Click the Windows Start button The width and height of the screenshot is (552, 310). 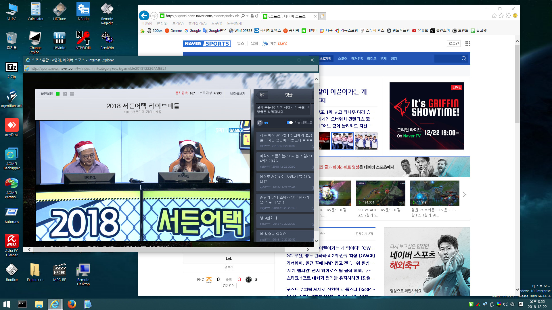click(7, 304)
